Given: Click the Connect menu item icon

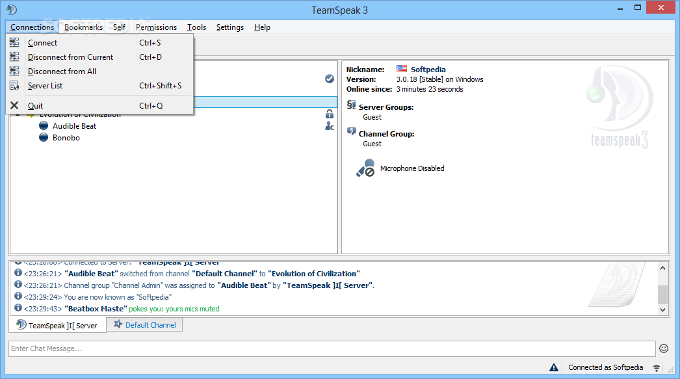Looking at the screenshot, I should click(14, 42).
